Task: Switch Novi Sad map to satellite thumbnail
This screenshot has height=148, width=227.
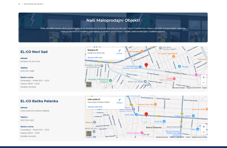Action: point(89,84)
